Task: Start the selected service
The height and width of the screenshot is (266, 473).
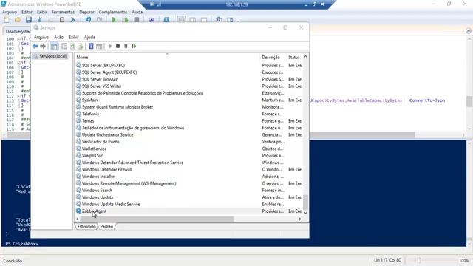Action: pos(110,46)
